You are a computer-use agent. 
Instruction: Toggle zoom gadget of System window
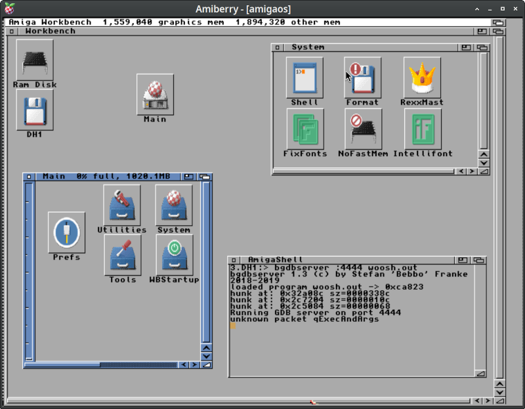tap(466, 47)
